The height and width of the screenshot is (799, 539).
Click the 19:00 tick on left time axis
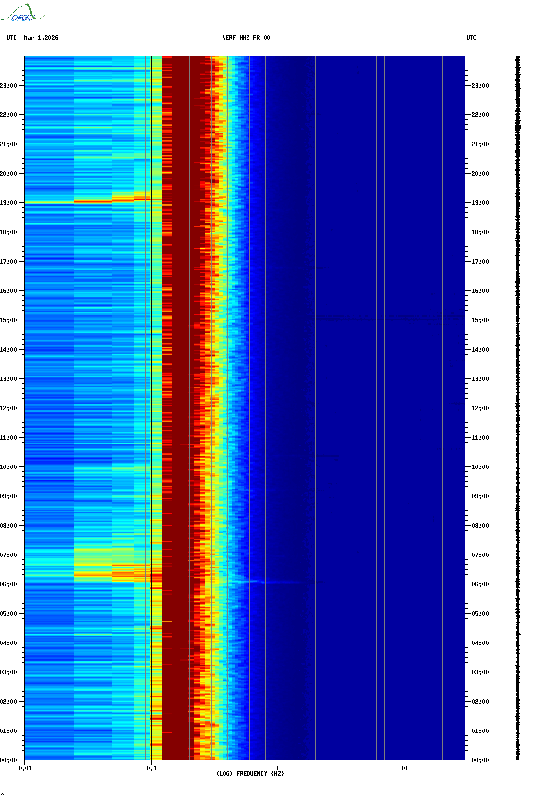(8, 203)
